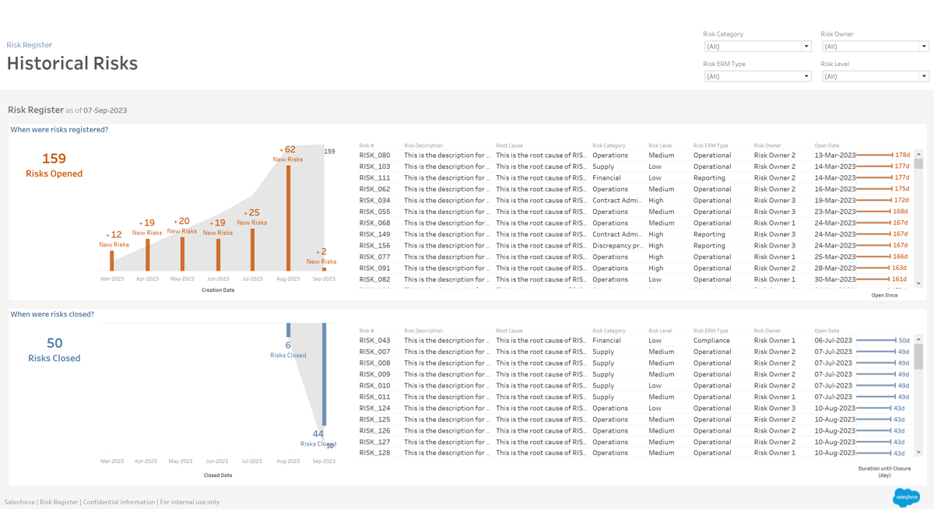Click the Aug-2023 closed risks blue bar
The width and height of the screenshot is (934, 529).
pyautogui.click(x=288, y=330)
